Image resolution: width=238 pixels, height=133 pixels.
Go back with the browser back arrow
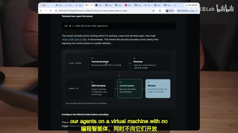point(41,11)
